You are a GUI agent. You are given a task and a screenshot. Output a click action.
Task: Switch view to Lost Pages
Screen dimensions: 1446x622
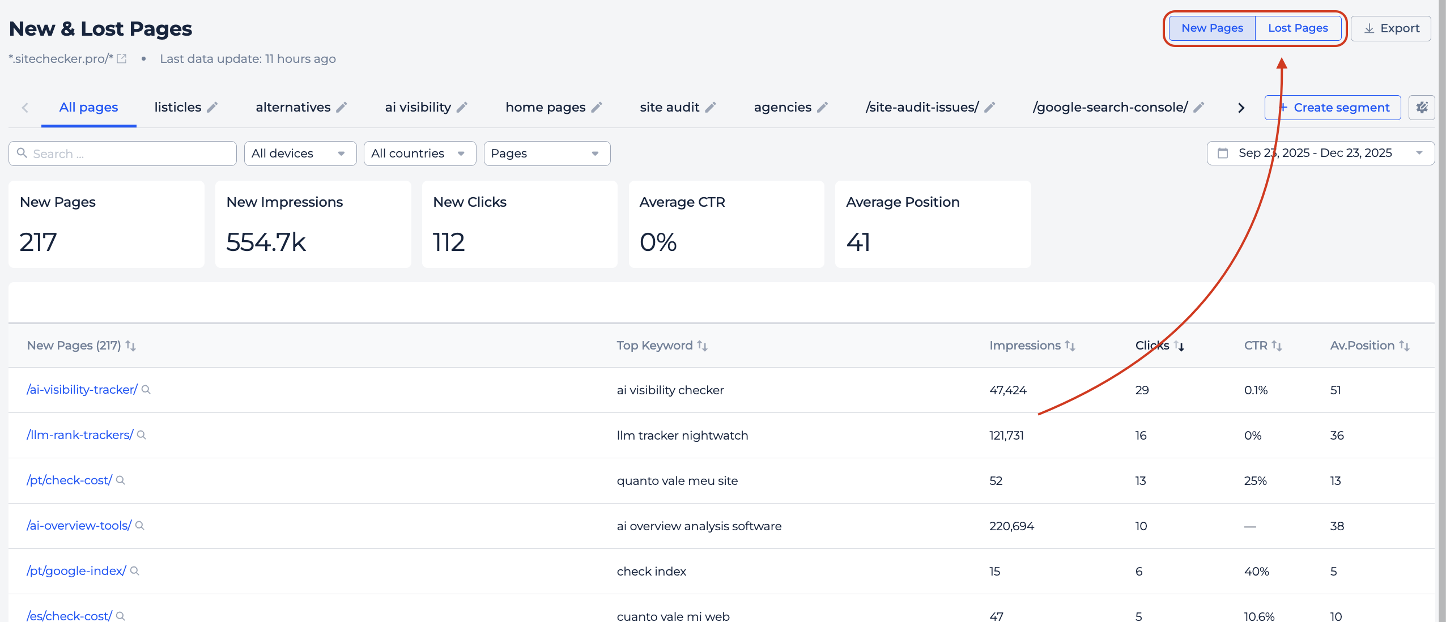pyautogui.click(x=1298, y=28)
